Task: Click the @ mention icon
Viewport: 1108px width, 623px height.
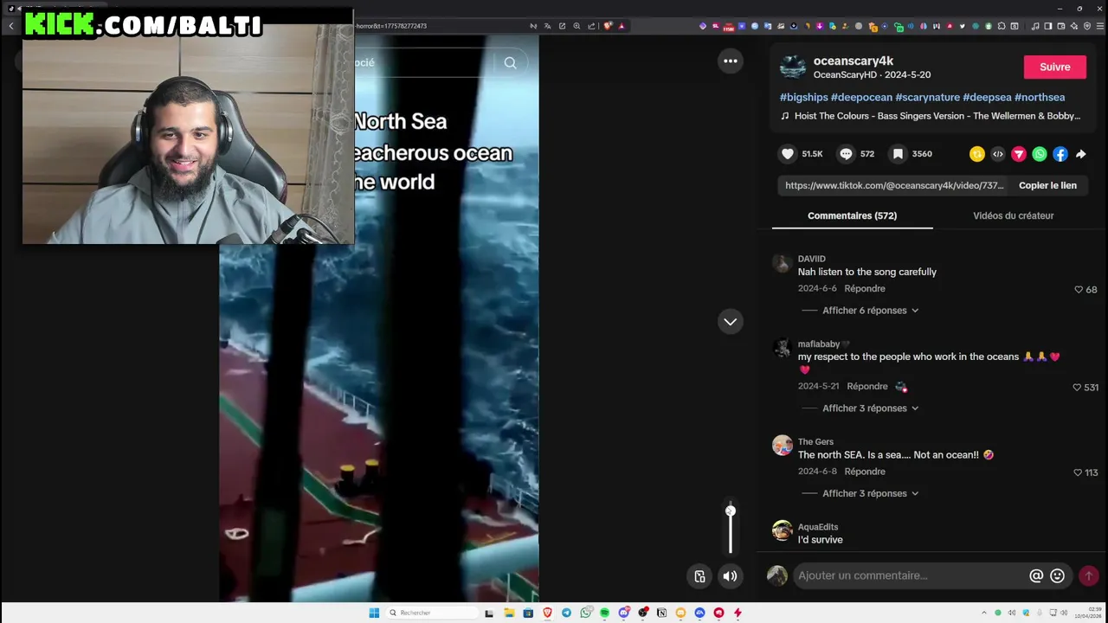Action: pyautogui.click(x=1036, y=575)
